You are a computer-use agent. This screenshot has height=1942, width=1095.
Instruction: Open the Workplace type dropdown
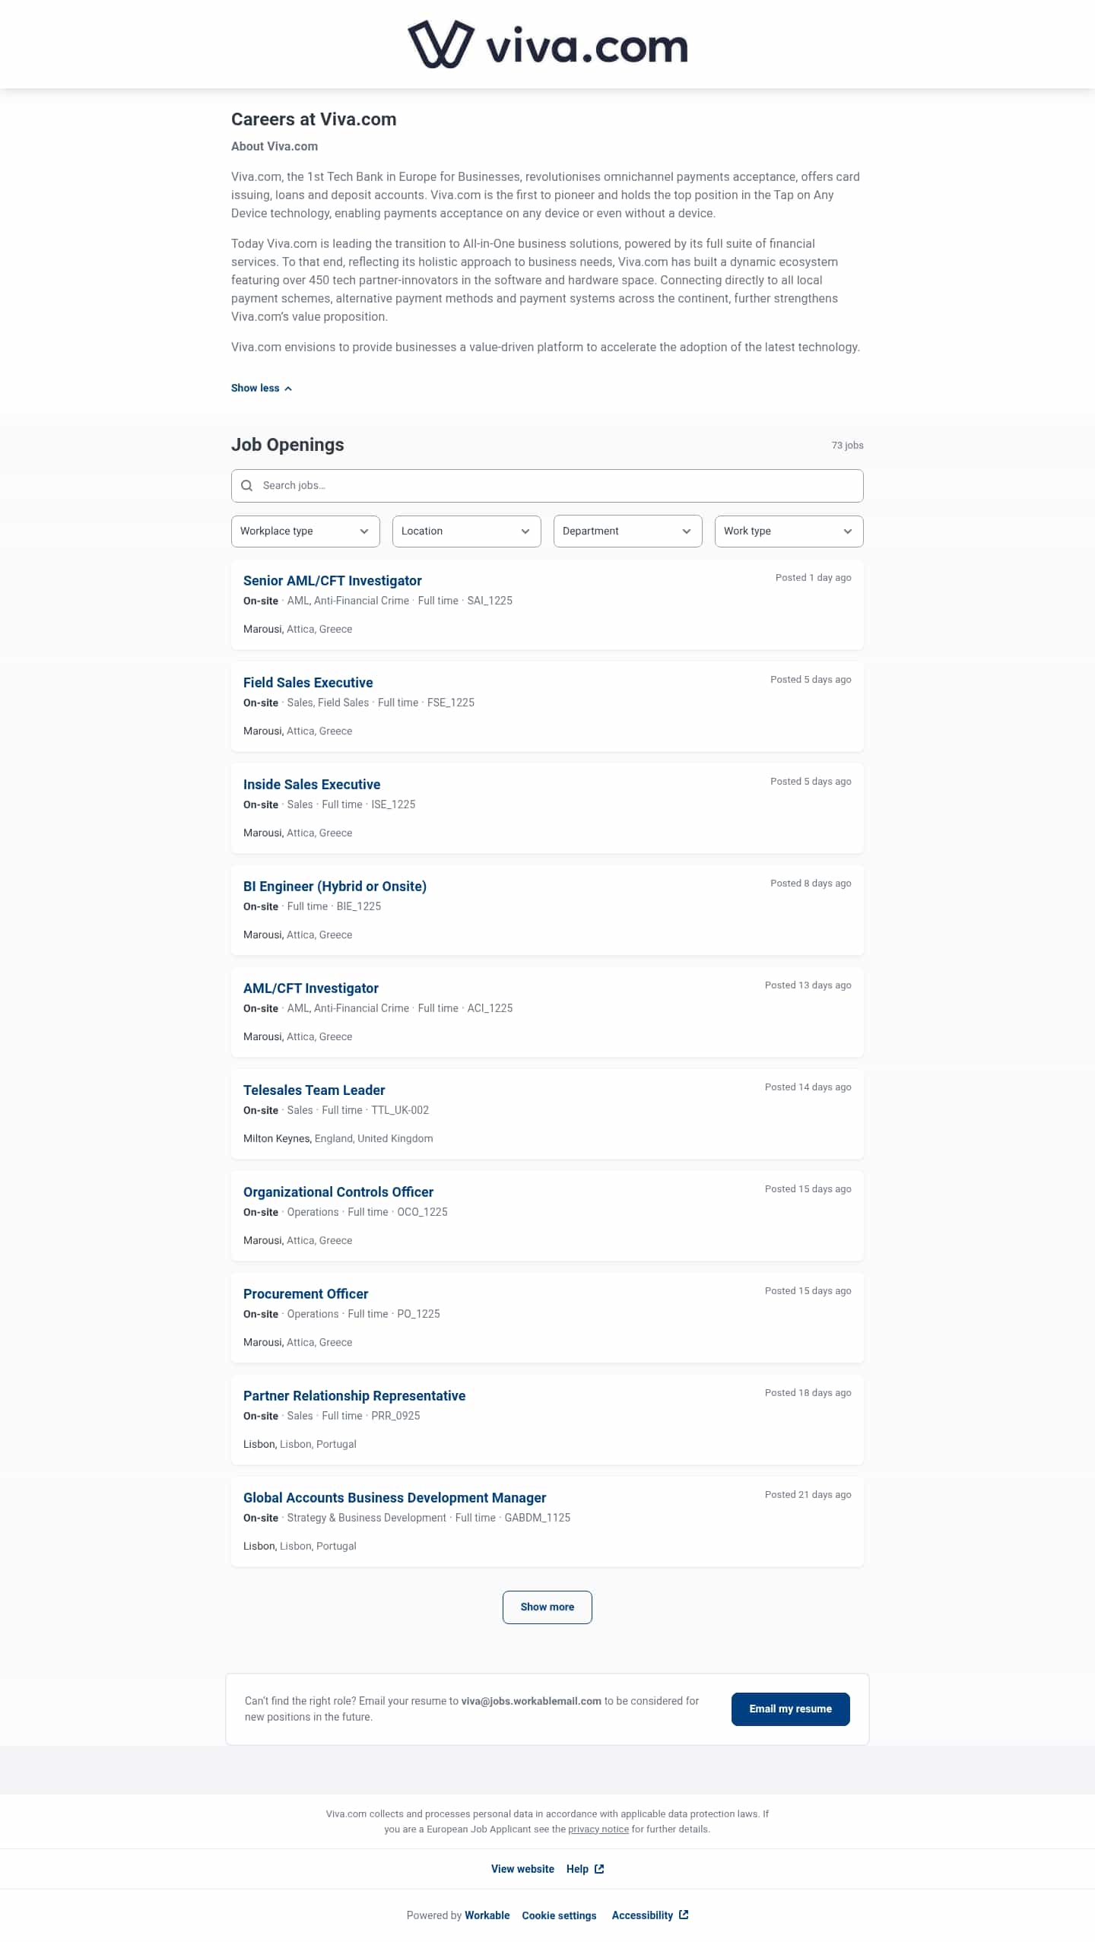[x=305, y=531]
